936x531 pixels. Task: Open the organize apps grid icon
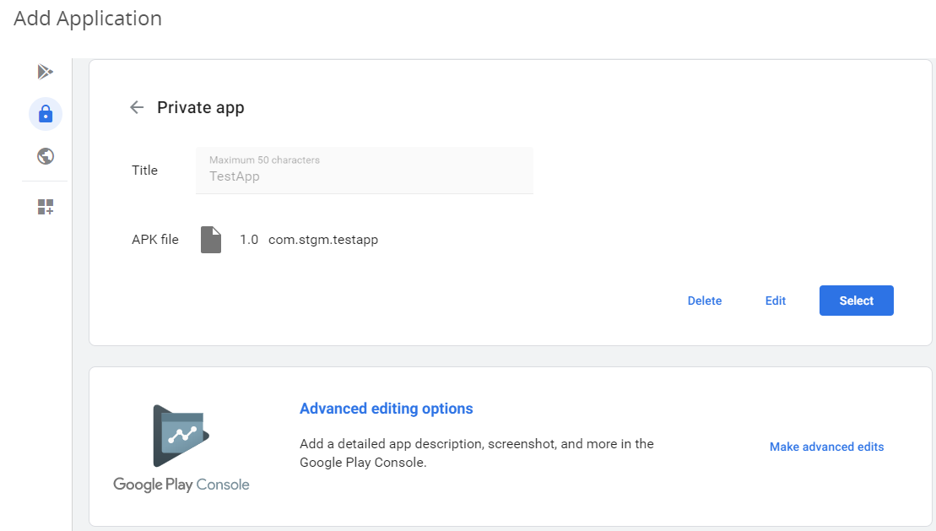45,206
